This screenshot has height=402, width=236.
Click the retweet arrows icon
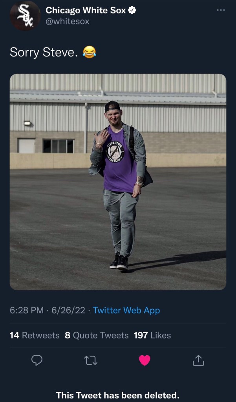(91, 360)
